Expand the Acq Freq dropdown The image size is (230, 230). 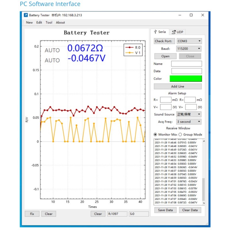189,122
